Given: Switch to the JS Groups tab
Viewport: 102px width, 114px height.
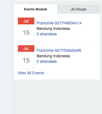Looking at the screenshot, I should pos(79,9).
